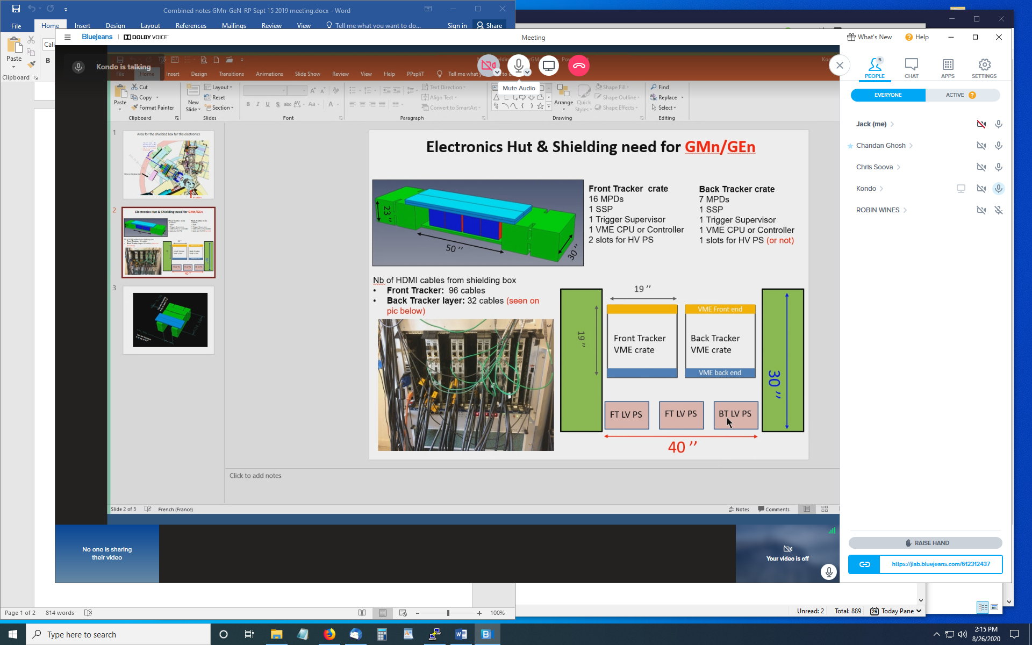This screenshot has height=645, width=1032.
Task: End the BlueJeans call with red hangup
Action: click(579, 66)
